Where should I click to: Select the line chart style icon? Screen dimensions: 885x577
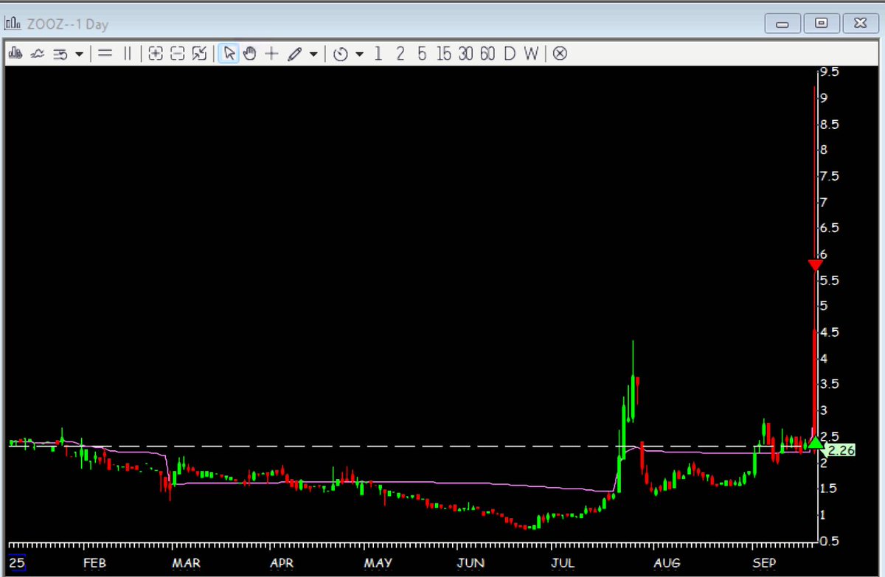(x=37, y=54)
